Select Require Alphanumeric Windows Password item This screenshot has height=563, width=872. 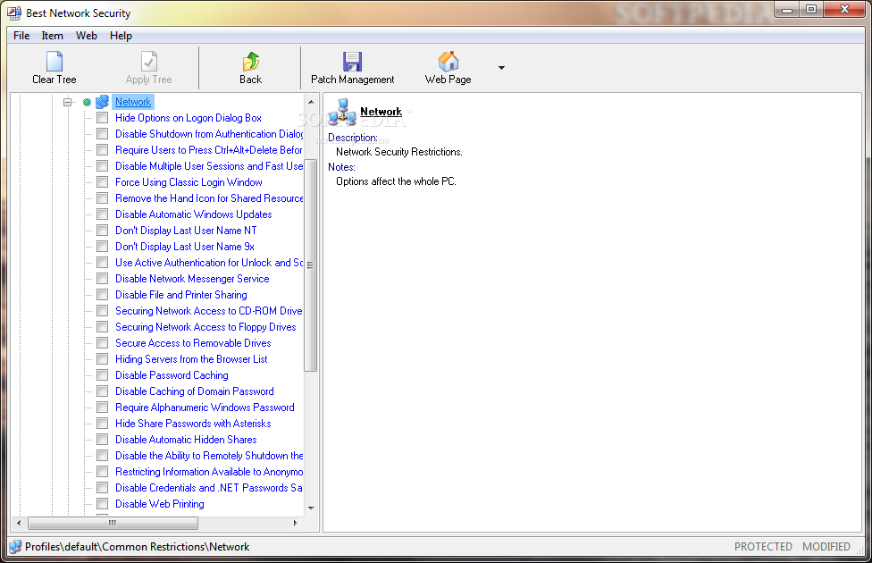205,408
